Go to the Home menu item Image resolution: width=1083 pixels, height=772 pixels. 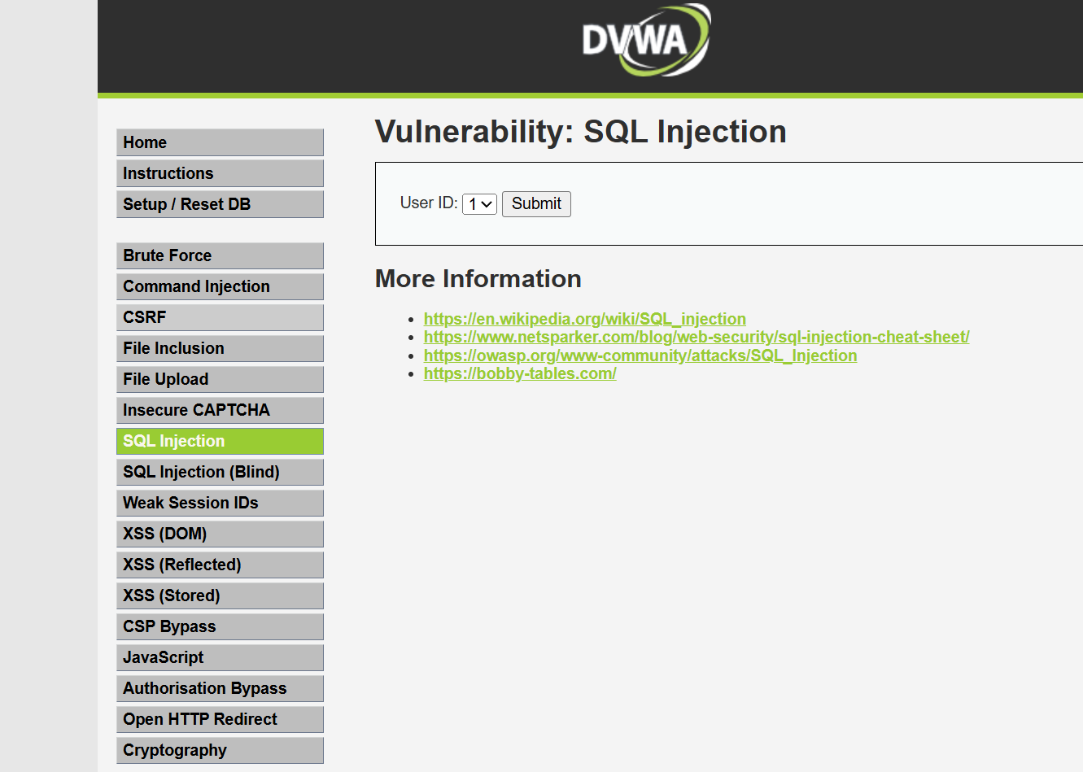[220, 142]
